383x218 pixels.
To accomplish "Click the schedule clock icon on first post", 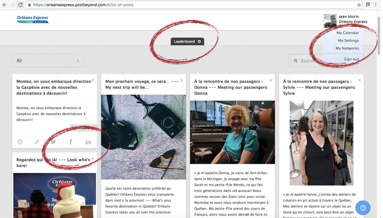I will pyautogui.click(x=20, y=142).
